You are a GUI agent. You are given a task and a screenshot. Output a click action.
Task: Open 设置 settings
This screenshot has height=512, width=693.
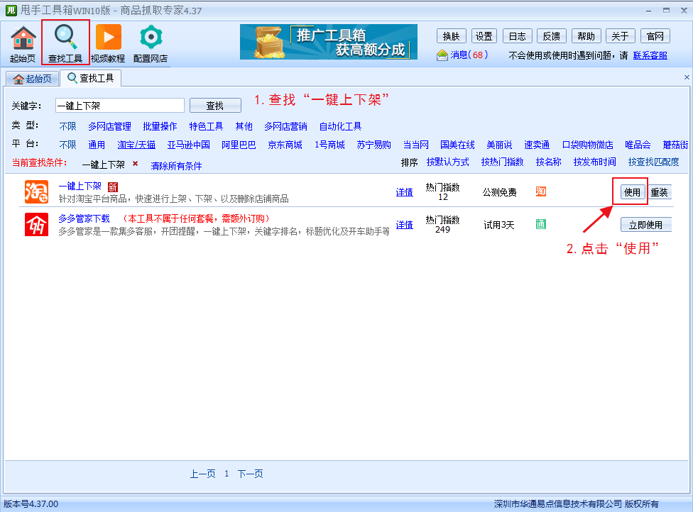[484, 36]
